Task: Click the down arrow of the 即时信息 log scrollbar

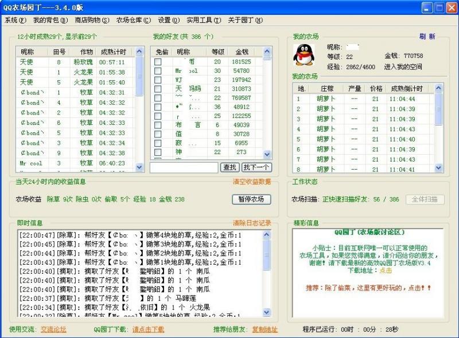Action: (266, 312)
